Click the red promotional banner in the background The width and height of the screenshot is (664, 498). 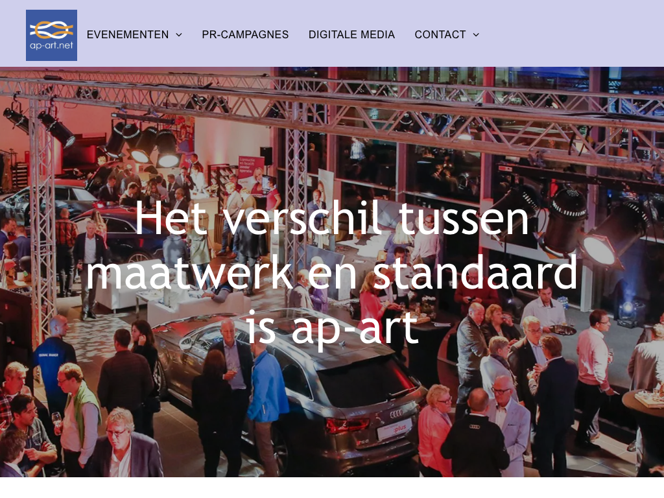(251, 172)
